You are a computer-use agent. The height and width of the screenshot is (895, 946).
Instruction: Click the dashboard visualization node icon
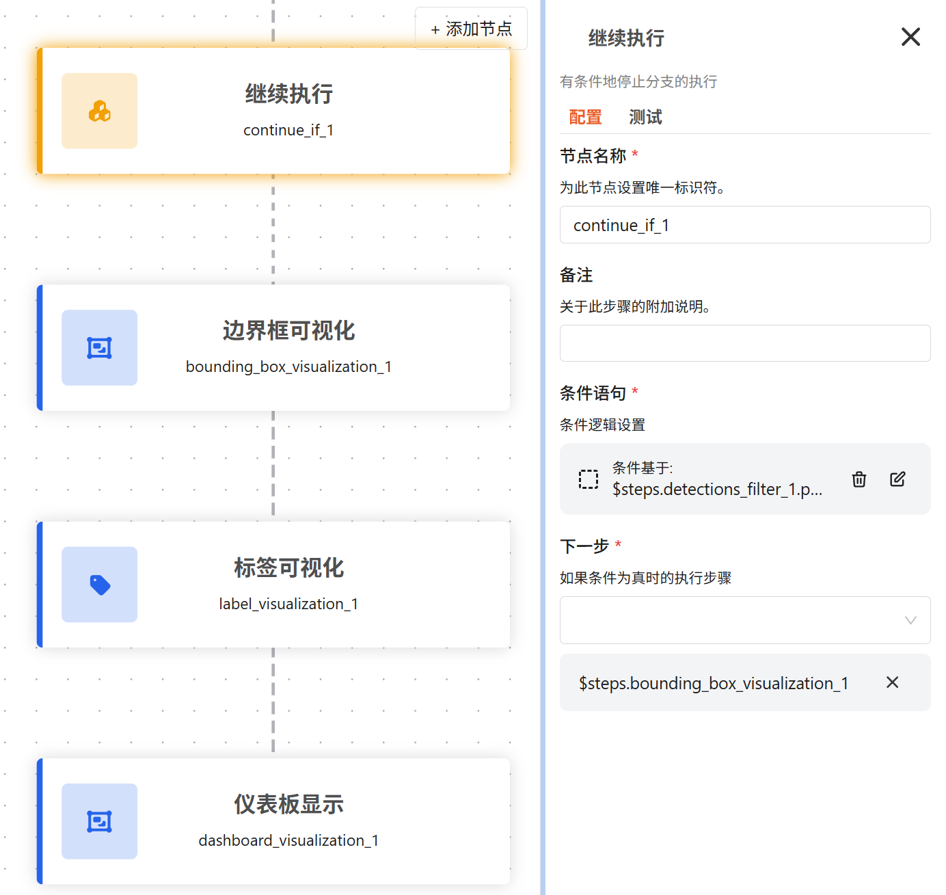(99, 821)
